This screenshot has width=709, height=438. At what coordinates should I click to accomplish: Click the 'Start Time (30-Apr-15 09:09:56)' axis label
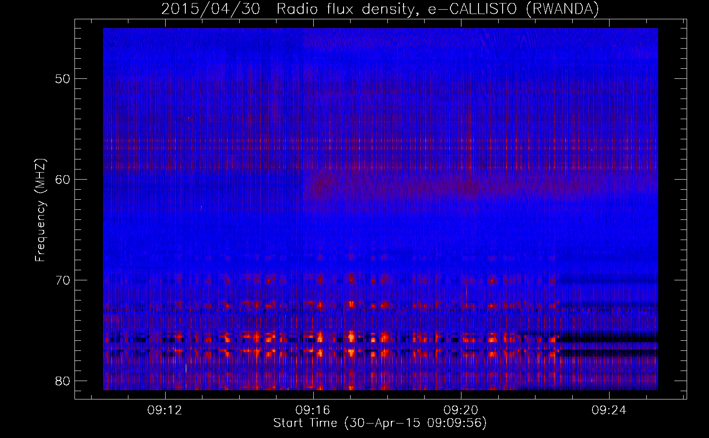click(x=380, y=423)
